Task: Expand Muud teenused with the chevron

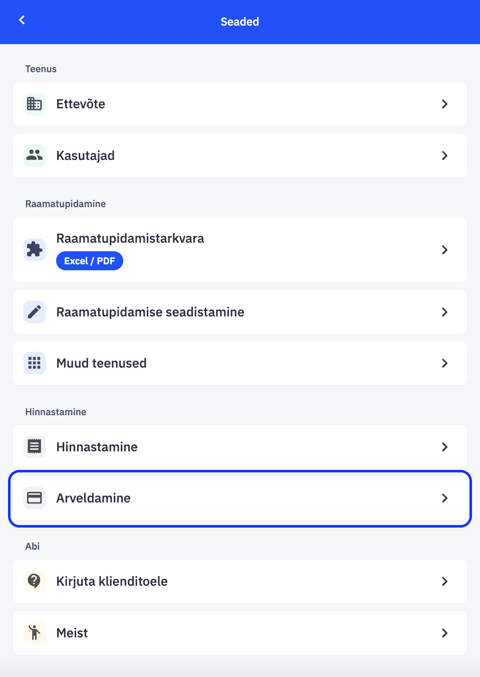Action: tap(444, 363)
